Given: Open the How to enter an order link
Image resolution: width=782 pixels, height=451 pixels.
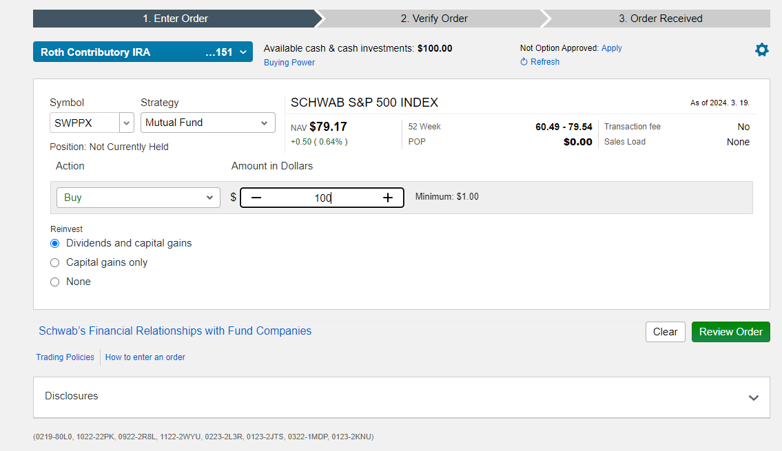Looking at the screenshot, I should (x=145, y=357).
